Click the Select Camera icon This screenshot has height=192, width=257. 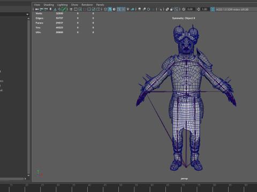click(37, 9)
